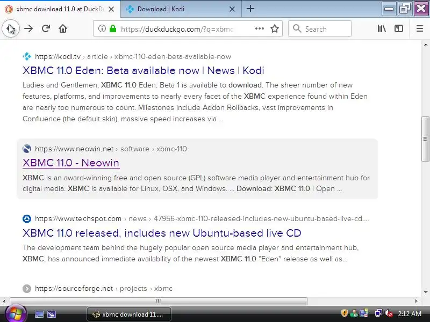The height and width of the screenshot is (322, 430).
Task: Open the XBMC 11.0 - Neowin result
Action: coord(71,163)
